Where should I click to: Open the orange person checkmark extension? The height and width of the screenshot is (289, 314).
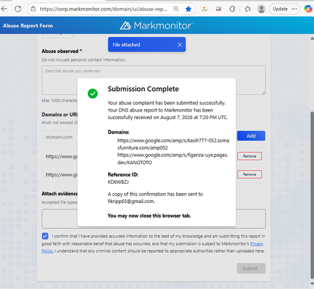point(205,9)
